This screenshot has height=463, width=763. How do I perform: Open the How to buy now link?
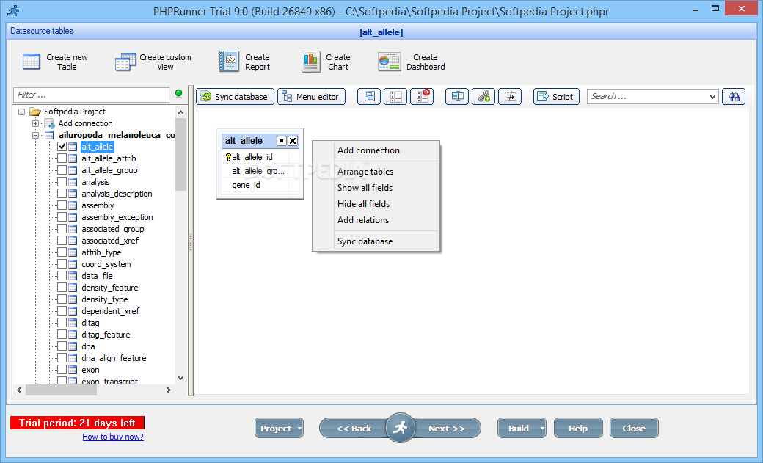[113, 437]
